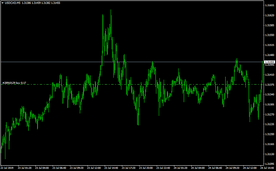Click the 24 Jul 12:00 time axis label
This screenshot has width=276, height=171.
(x=250, y=168)
